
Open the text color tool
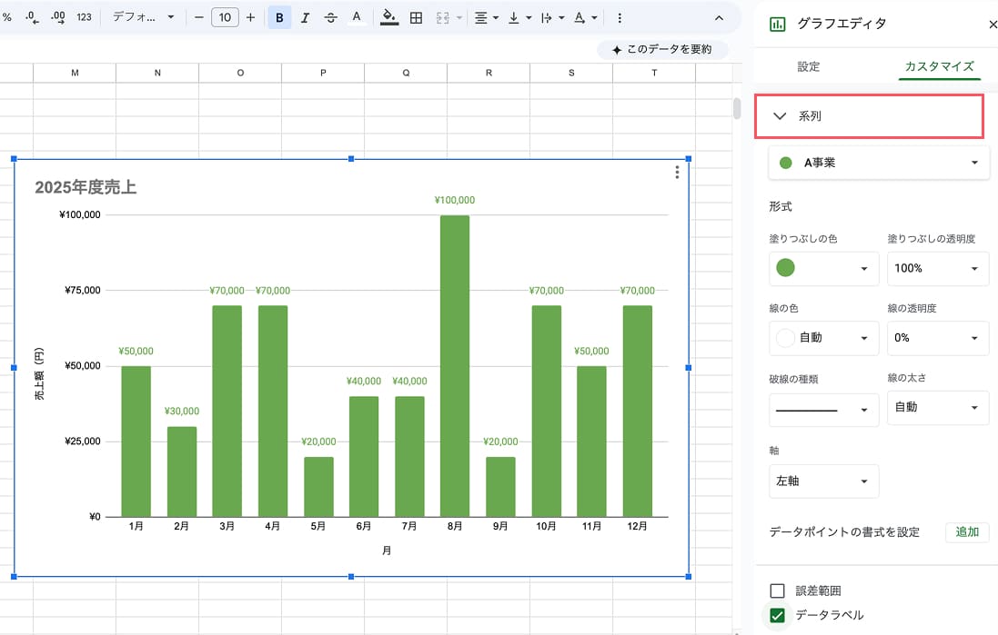coord(356,17)
